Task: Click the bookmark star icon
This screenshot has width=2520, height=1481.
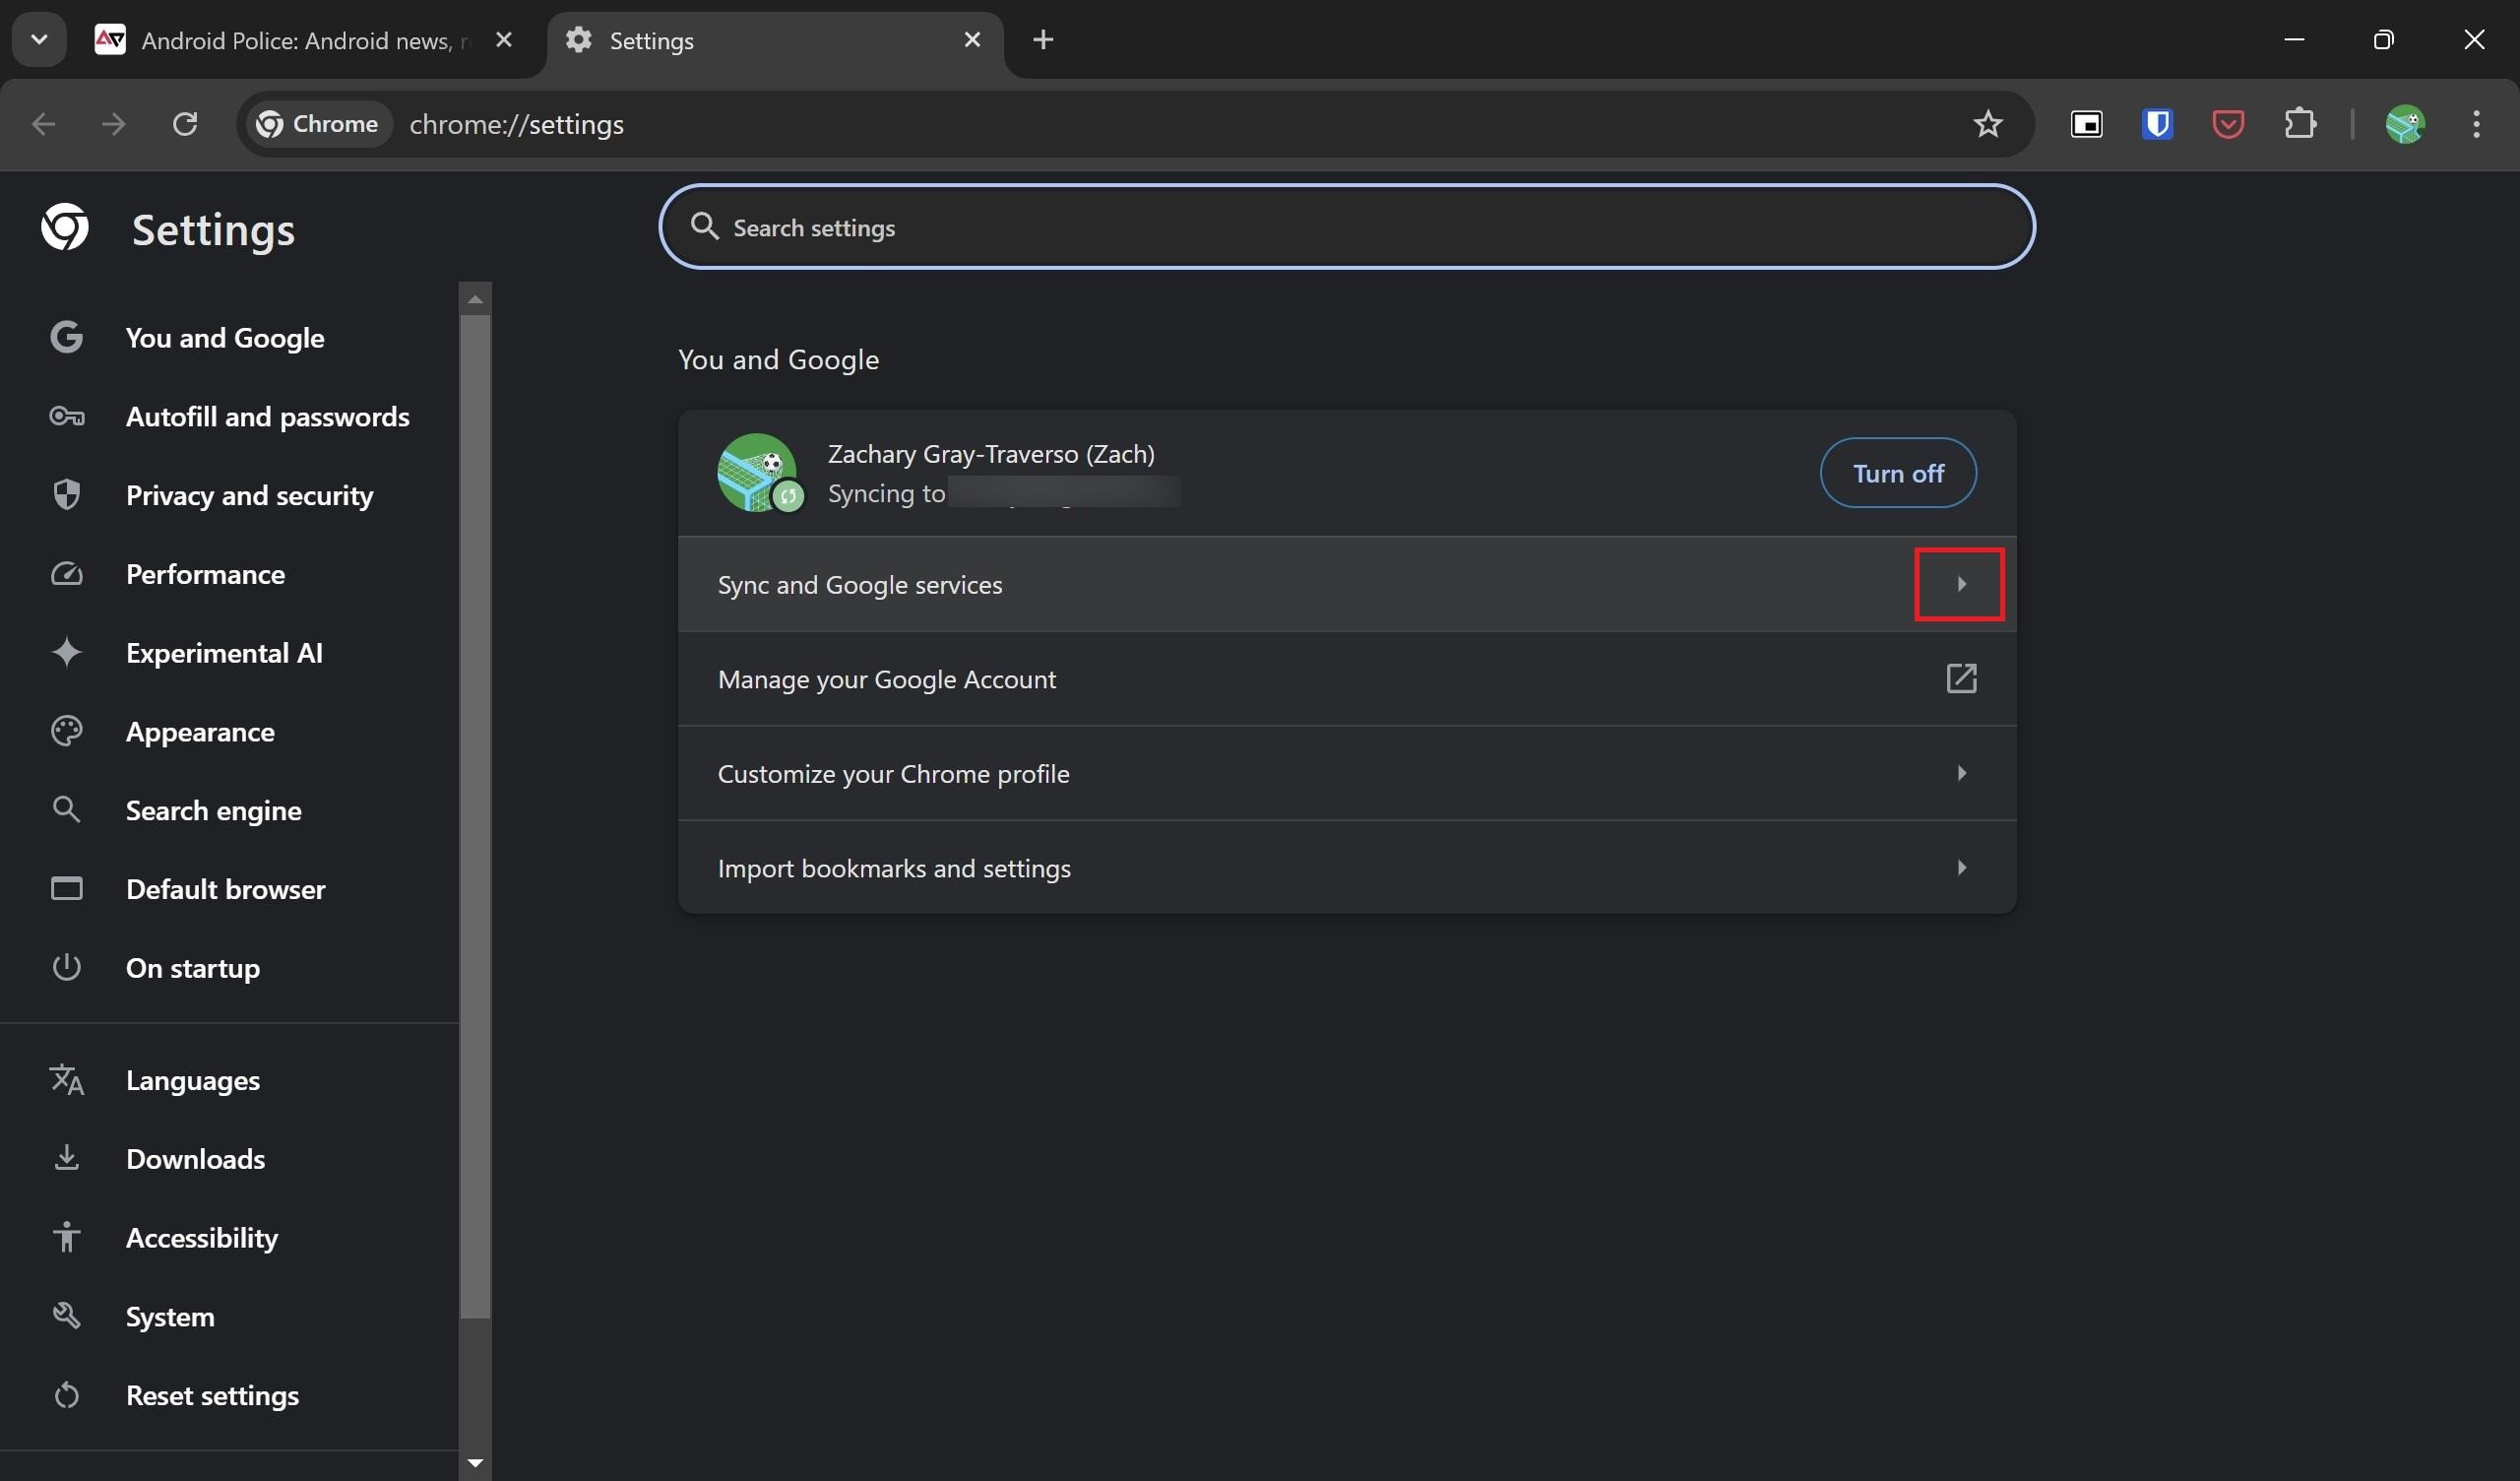Action: (1987, 123)
